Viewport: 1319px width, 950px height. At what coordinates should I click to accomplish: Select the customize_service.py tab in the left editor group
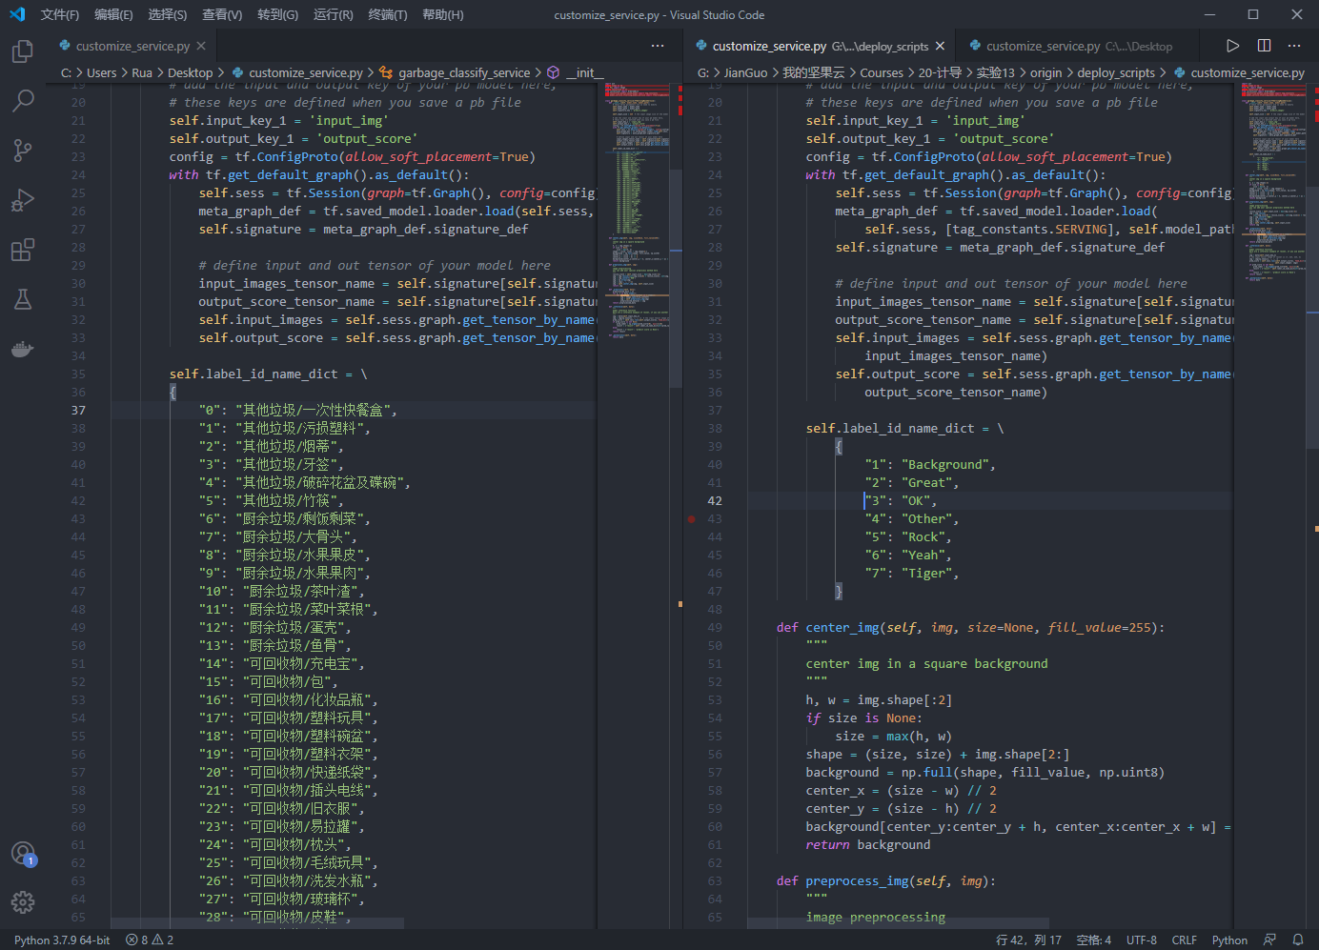(132, 46)
